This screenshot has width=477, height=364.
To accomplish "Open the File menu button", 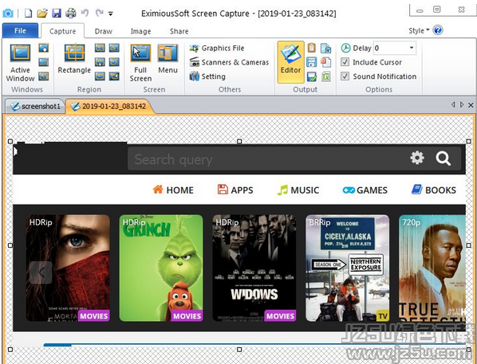I will 21,30.
